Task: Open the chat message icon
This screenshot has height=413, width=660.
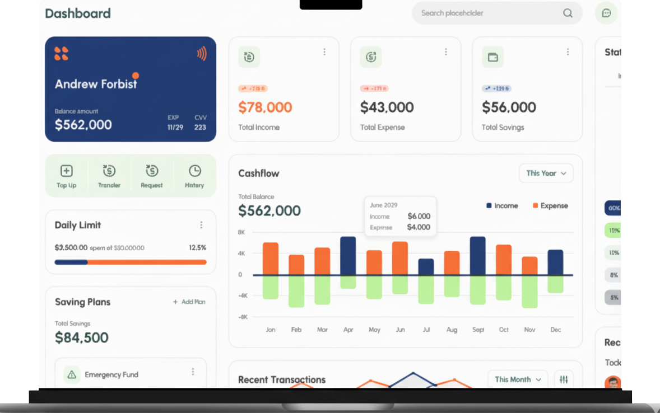Action: [x=606, y=13]
